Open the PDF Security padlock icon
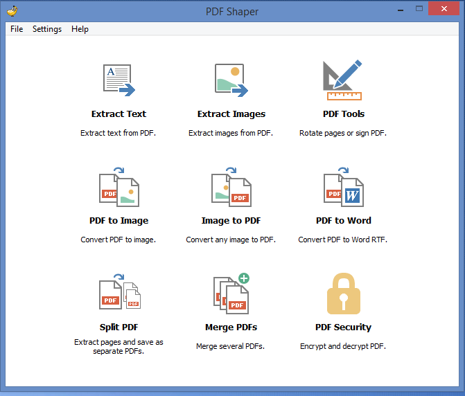465x396 pixels. 344,294
